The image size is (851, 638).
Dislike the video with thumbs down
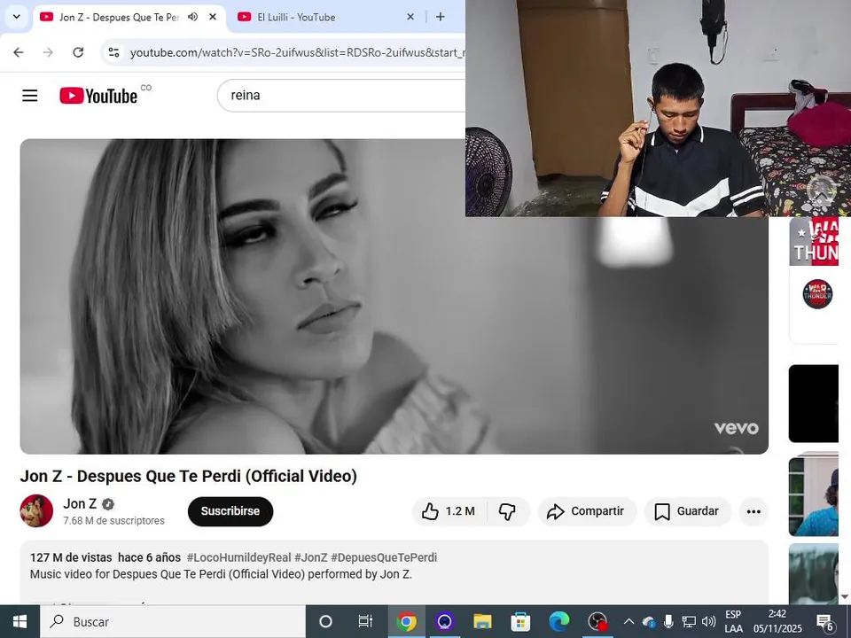click(x=507, y=511)
